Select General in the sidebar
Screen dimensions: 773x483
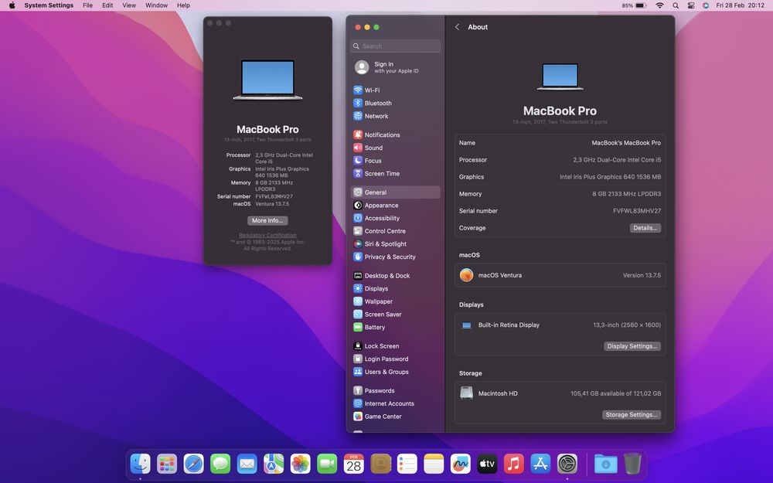click(x=395, y=192)
